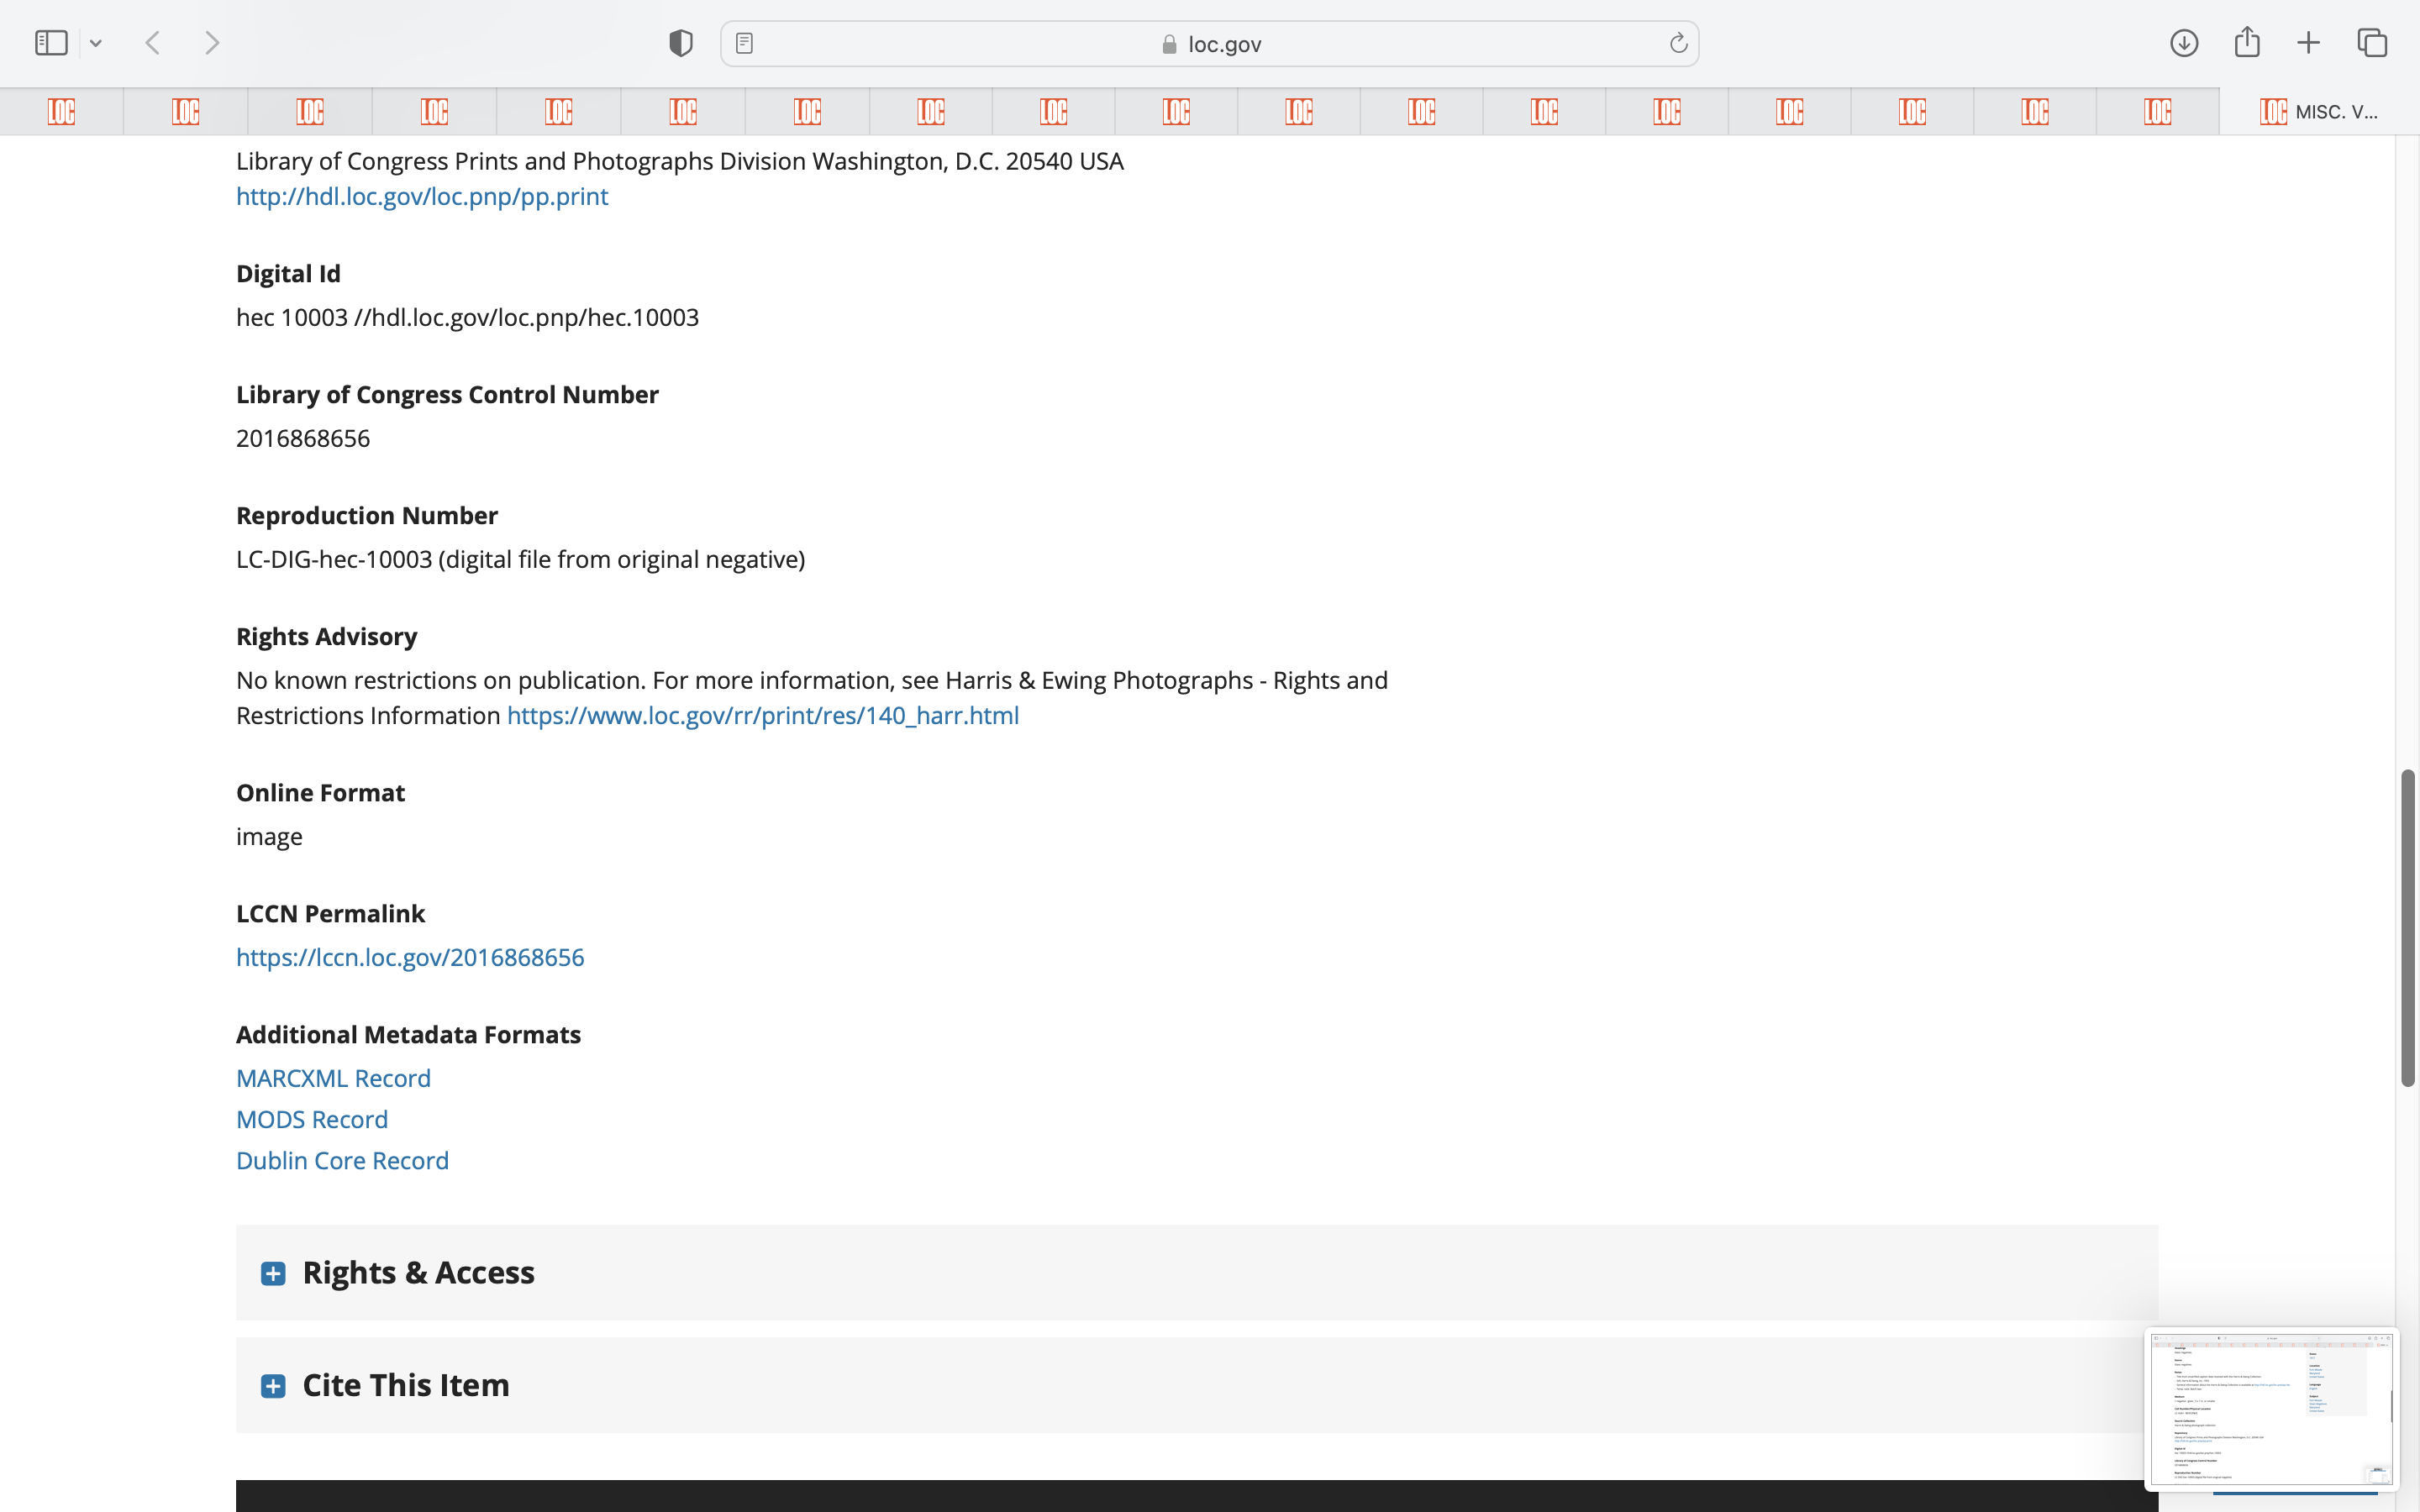Select the first LOC tab
Image resolution: width=2420 pixels, height=1512 pixels.
tap(62, 112)
